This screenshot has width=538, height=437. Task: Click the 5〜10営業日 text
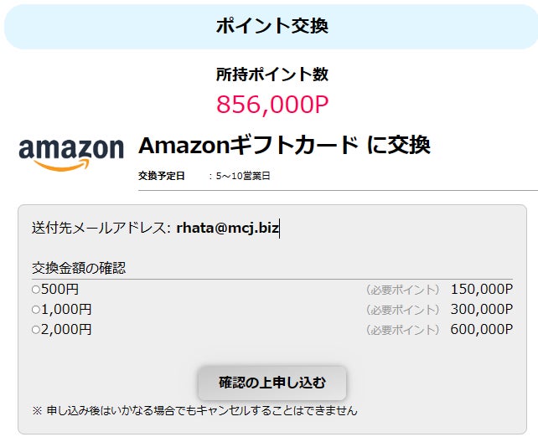pyautogui.click(x=243, y=176)
